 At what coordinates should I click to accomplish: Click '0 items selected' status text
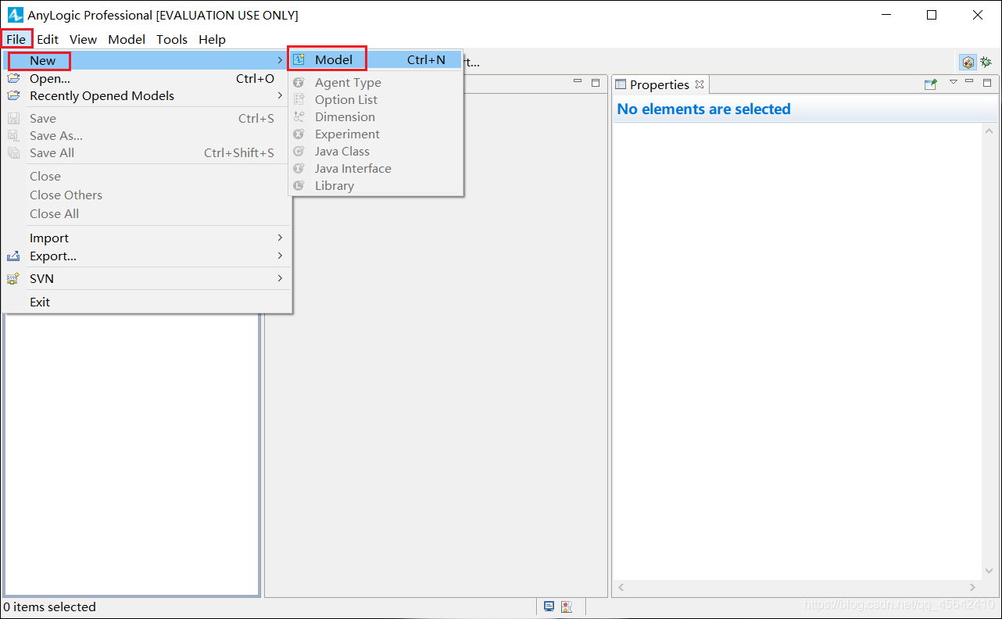click(x=49, y=606)
